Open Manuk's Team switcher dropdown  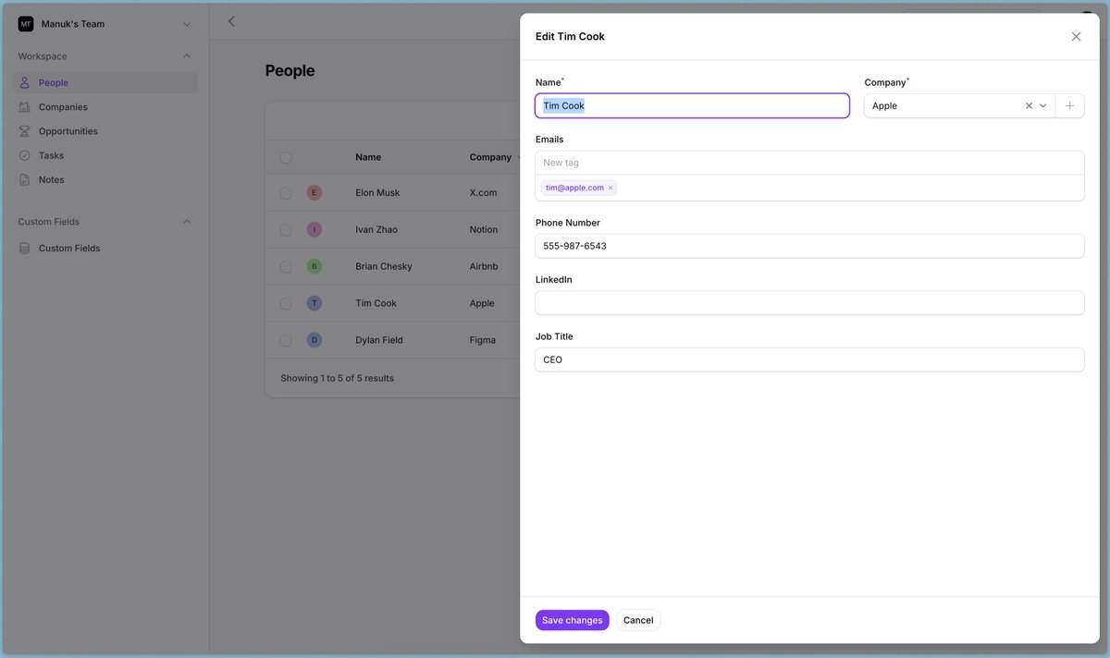pos(187,24)
